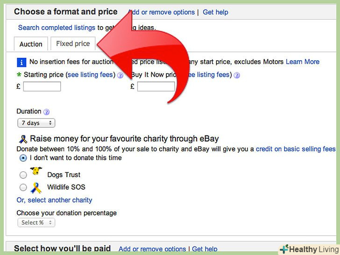Click the blue info icon
This screenshot has width=340, height=255.
coord(21,62)
